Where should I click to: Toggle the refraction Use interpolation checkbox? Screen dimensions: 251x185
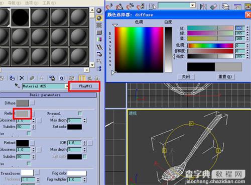(x=29, y=163)
